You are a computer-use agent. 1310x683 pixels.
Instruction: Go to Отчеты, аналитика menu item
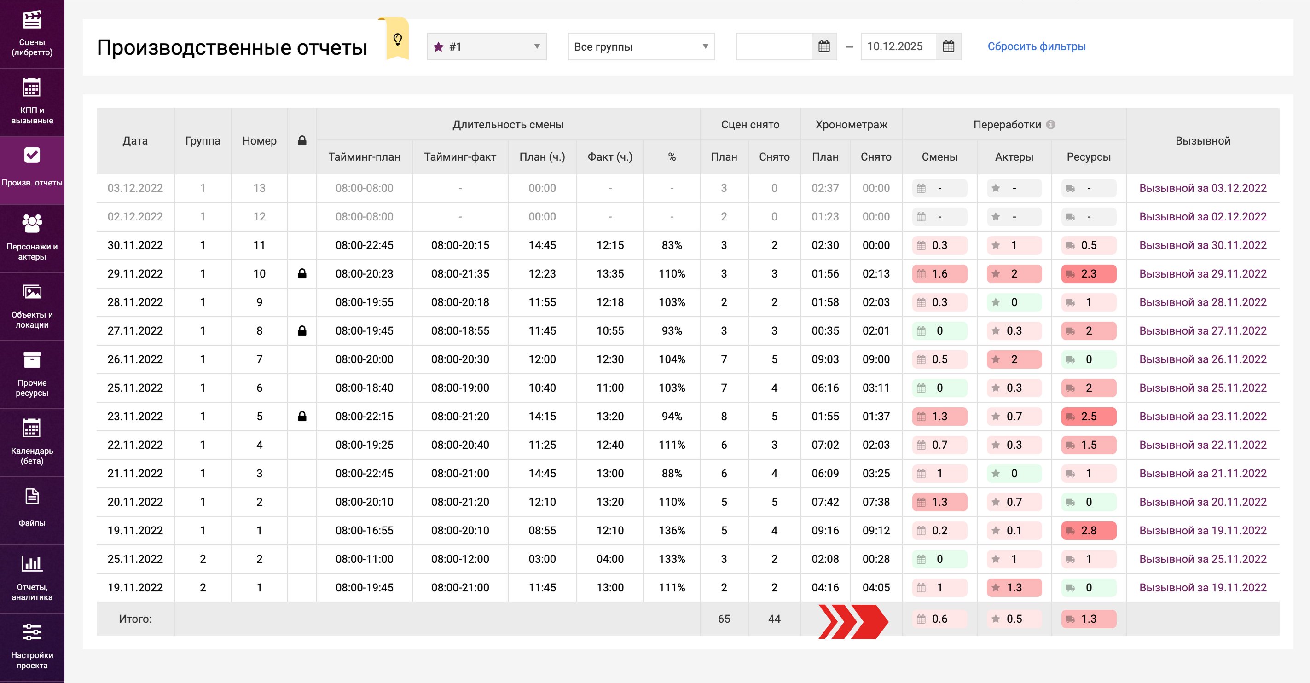(32, 579)
